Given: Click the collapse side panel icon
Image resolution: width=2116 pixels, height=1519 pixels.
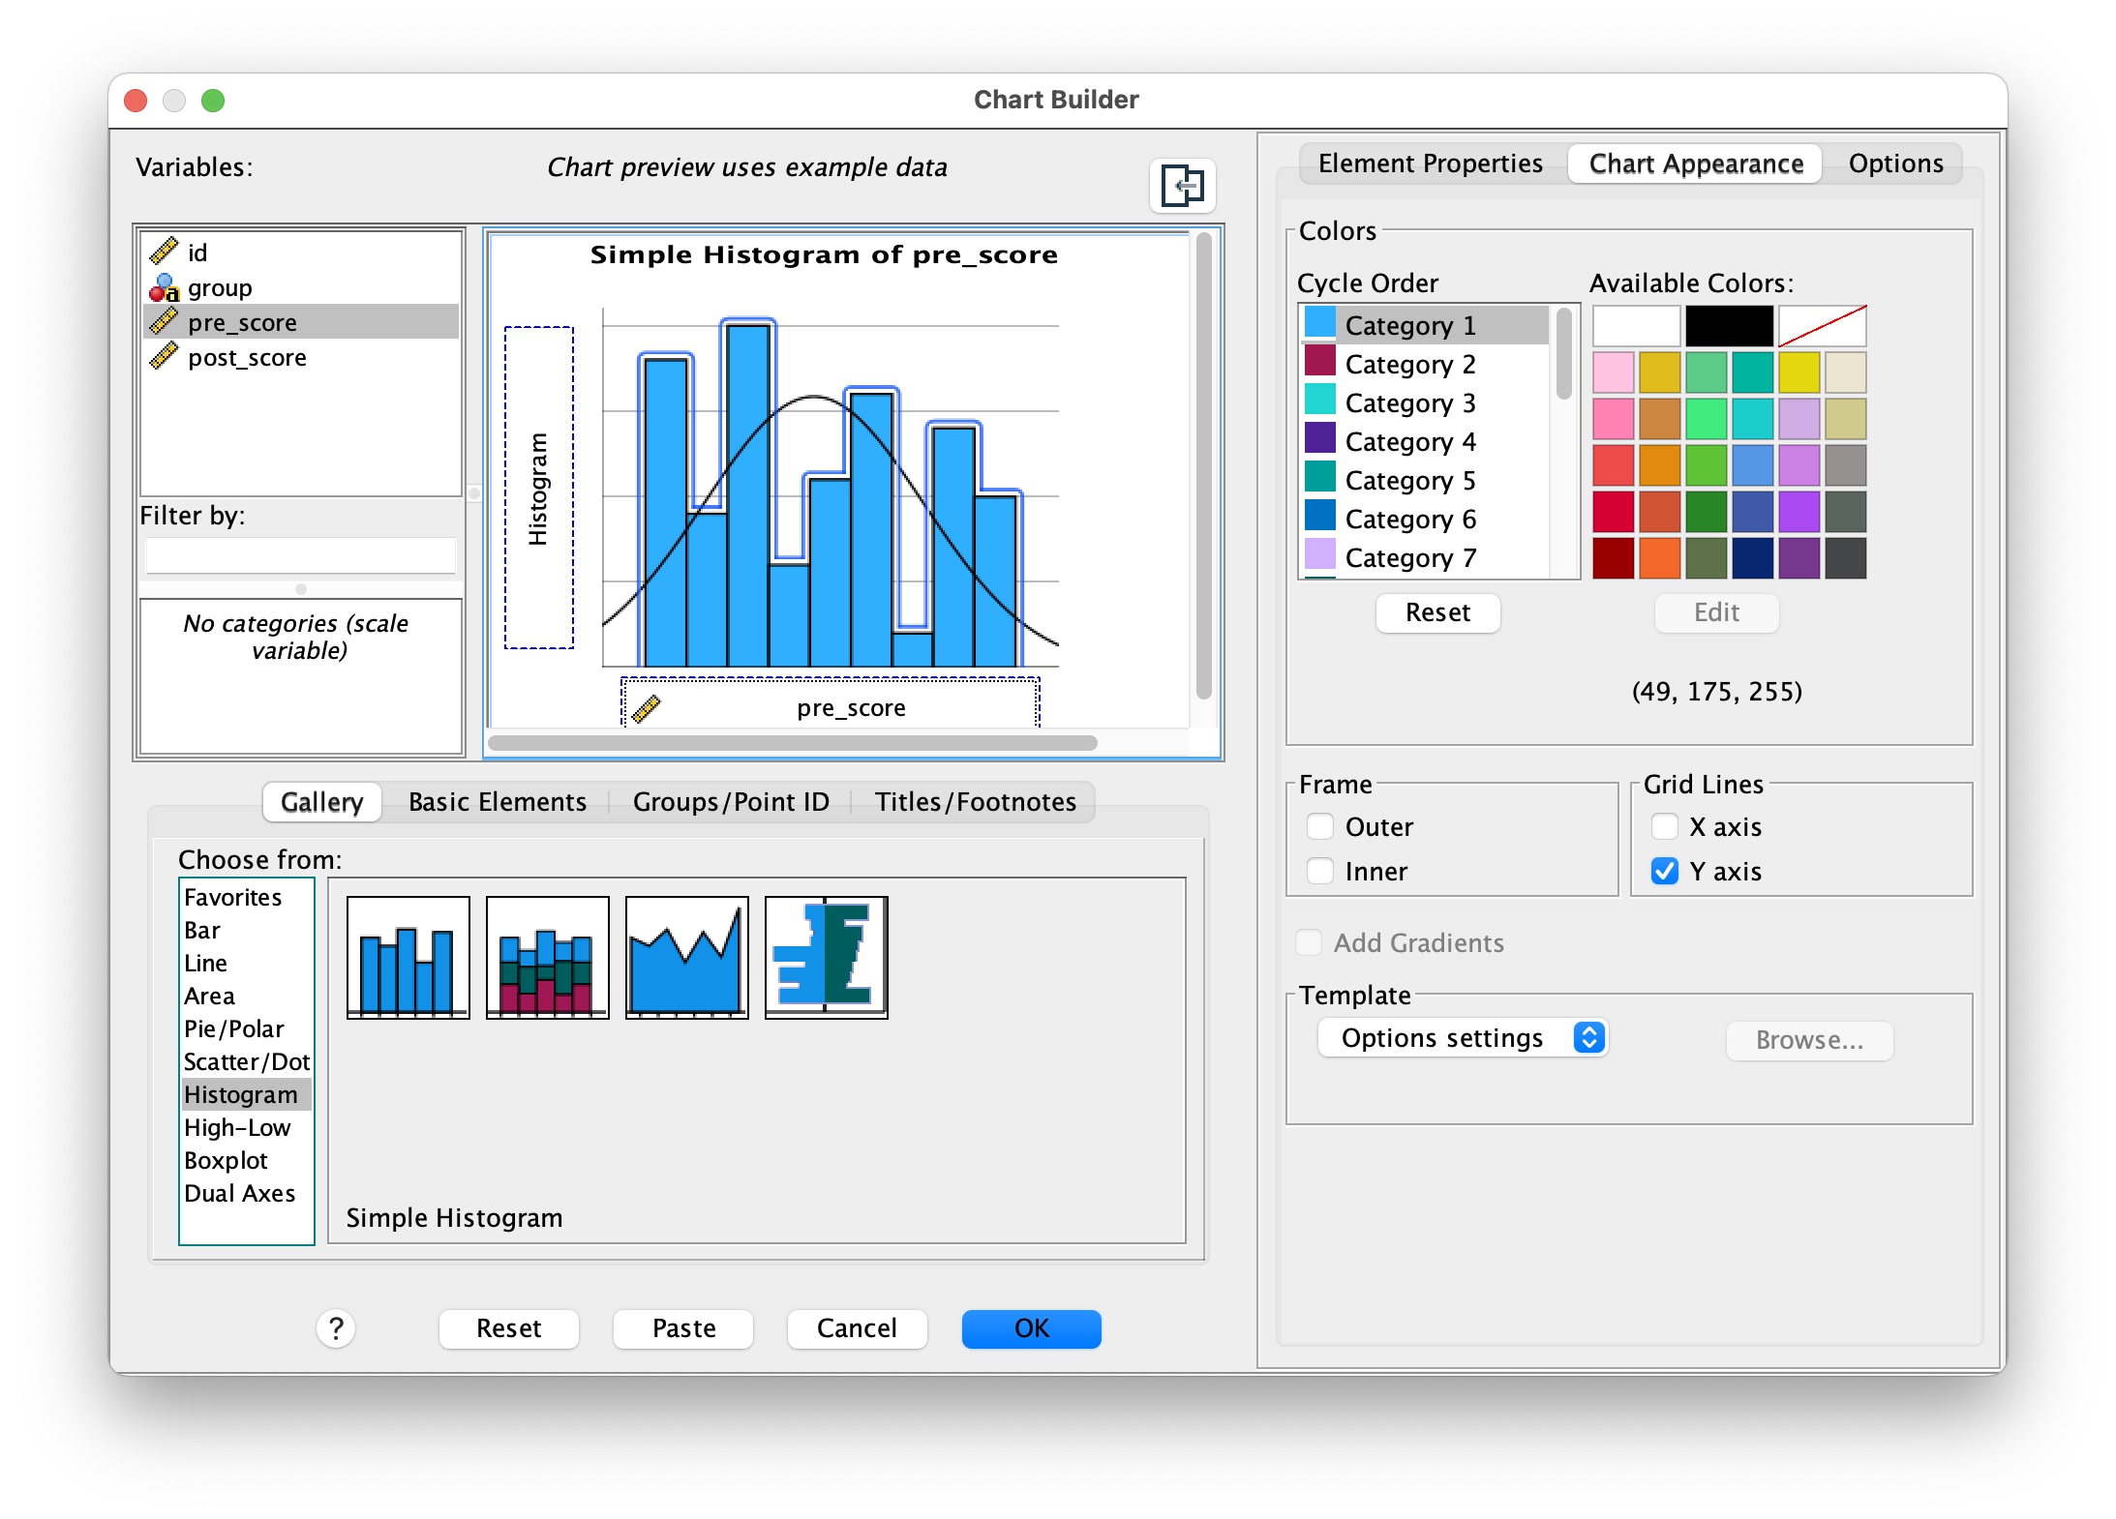Looking at the screenshot, I should 1182,185.
